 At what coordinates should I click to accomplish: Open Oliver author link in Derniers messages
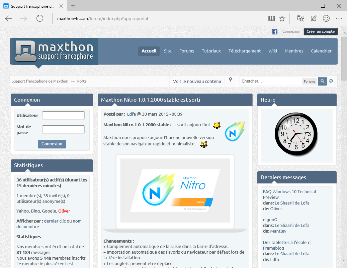point(276,209)
